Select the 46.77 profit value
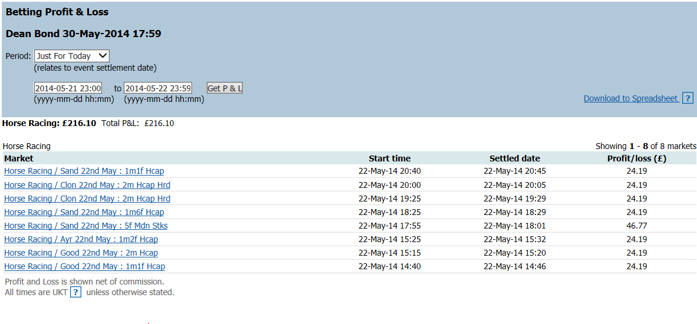The height and width of the screenshot is (324, 697). [x=636, y=226]
